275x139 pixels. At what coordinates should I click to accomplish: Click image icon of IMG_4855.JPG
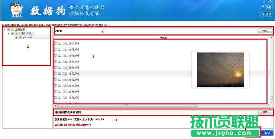59,92
